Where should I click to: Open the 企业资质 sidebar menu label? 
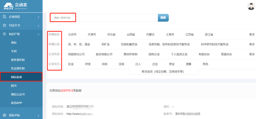point(14,17)
